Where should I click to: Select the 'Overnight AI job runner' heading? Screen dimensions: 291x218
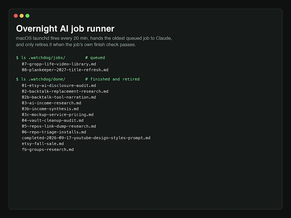pyautogui.click(x=65, y=29)
